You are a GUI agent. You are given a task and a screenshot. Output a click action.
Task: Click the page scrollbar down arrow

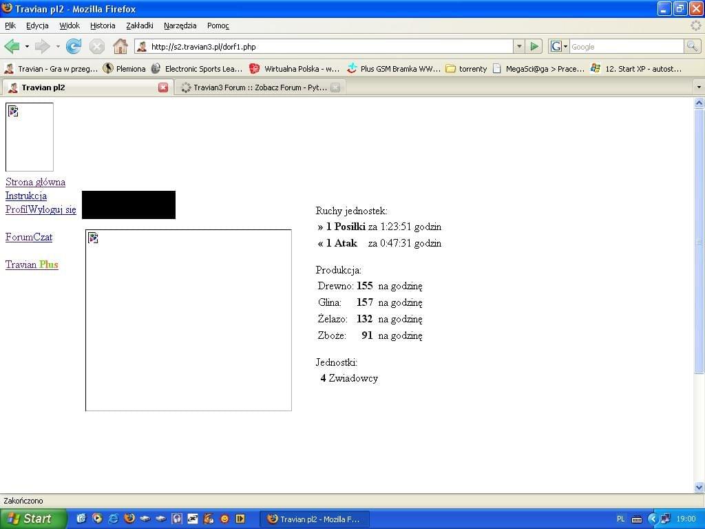tap(699, 487)
